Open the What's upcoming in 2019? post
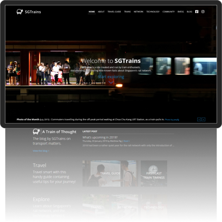The image size is (222, 222). tap(100, 137)
